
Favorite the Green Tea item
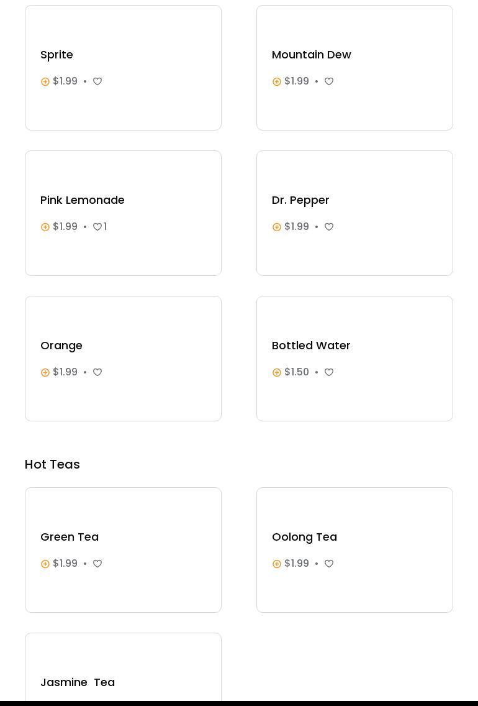pos(97,564)
